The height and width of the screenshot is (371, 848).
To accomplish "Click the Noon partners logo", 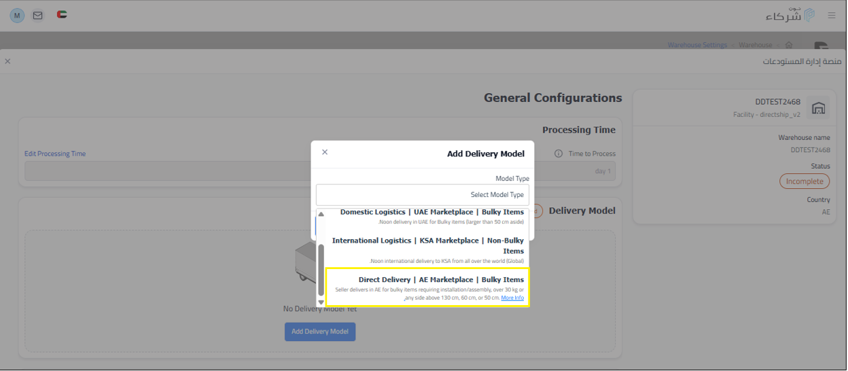I will 790,15.
